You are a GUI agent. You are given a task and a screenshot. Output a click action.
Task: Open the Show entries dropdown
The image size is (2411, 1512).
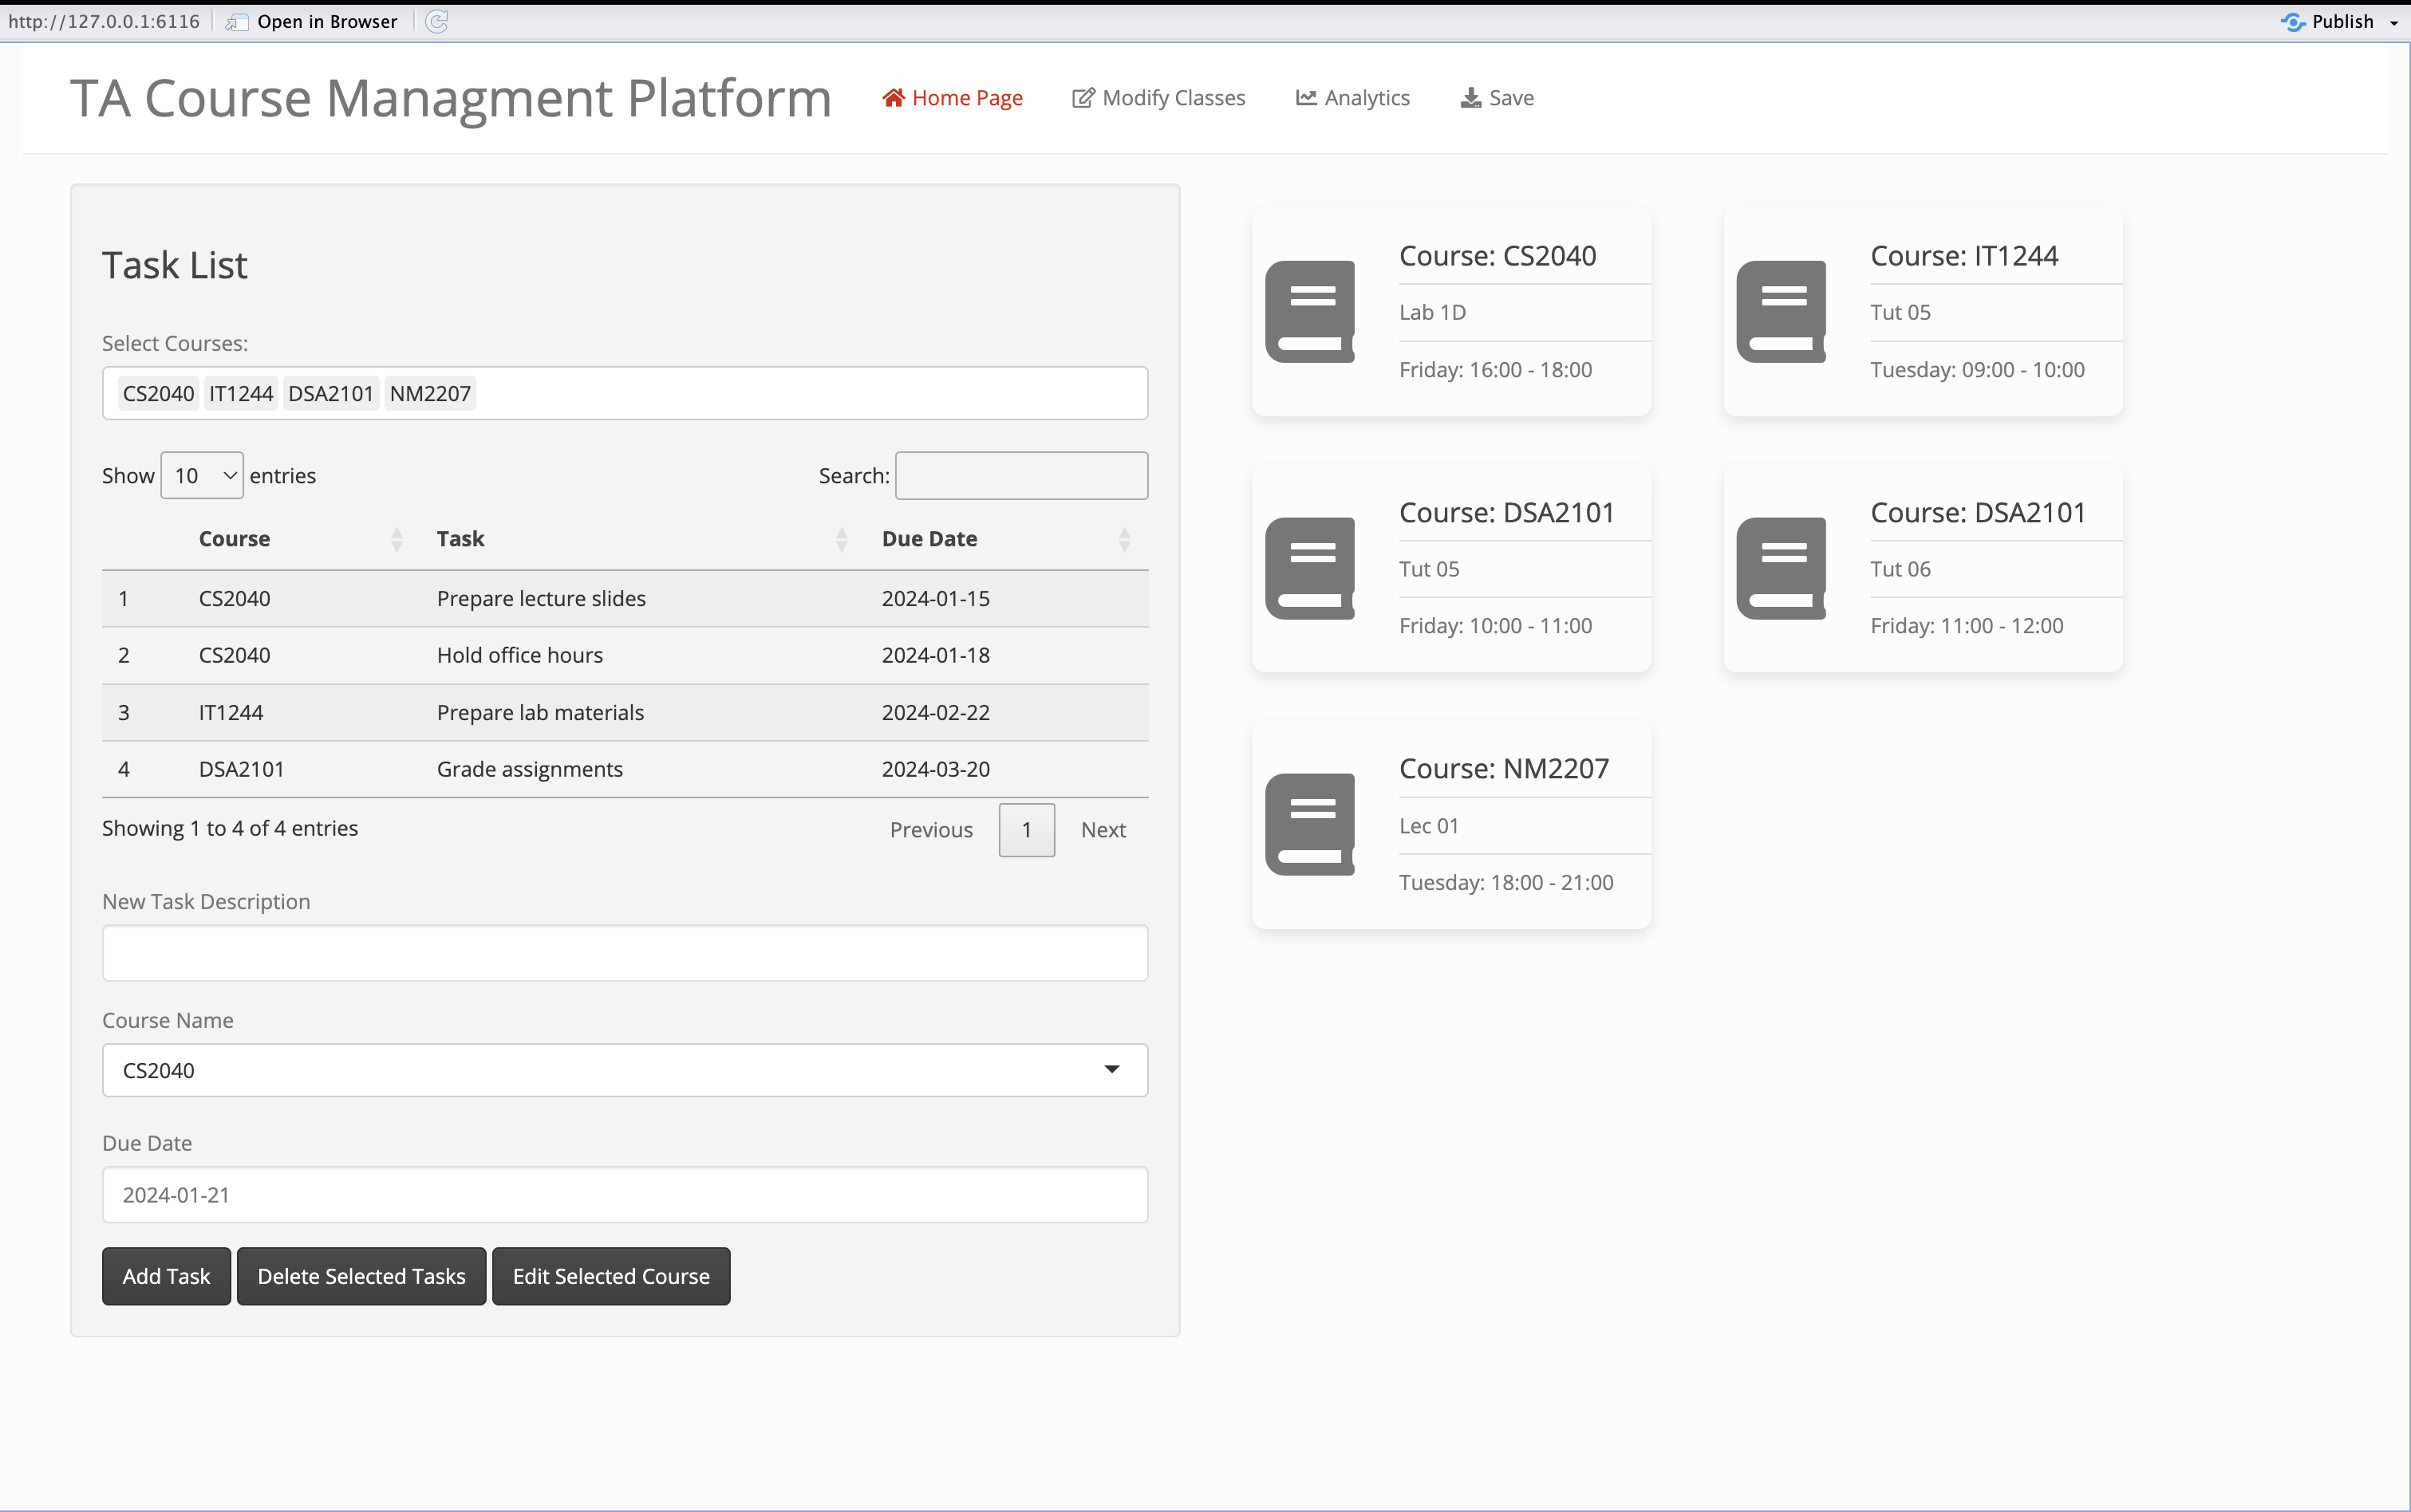click(x=200, y=475)
